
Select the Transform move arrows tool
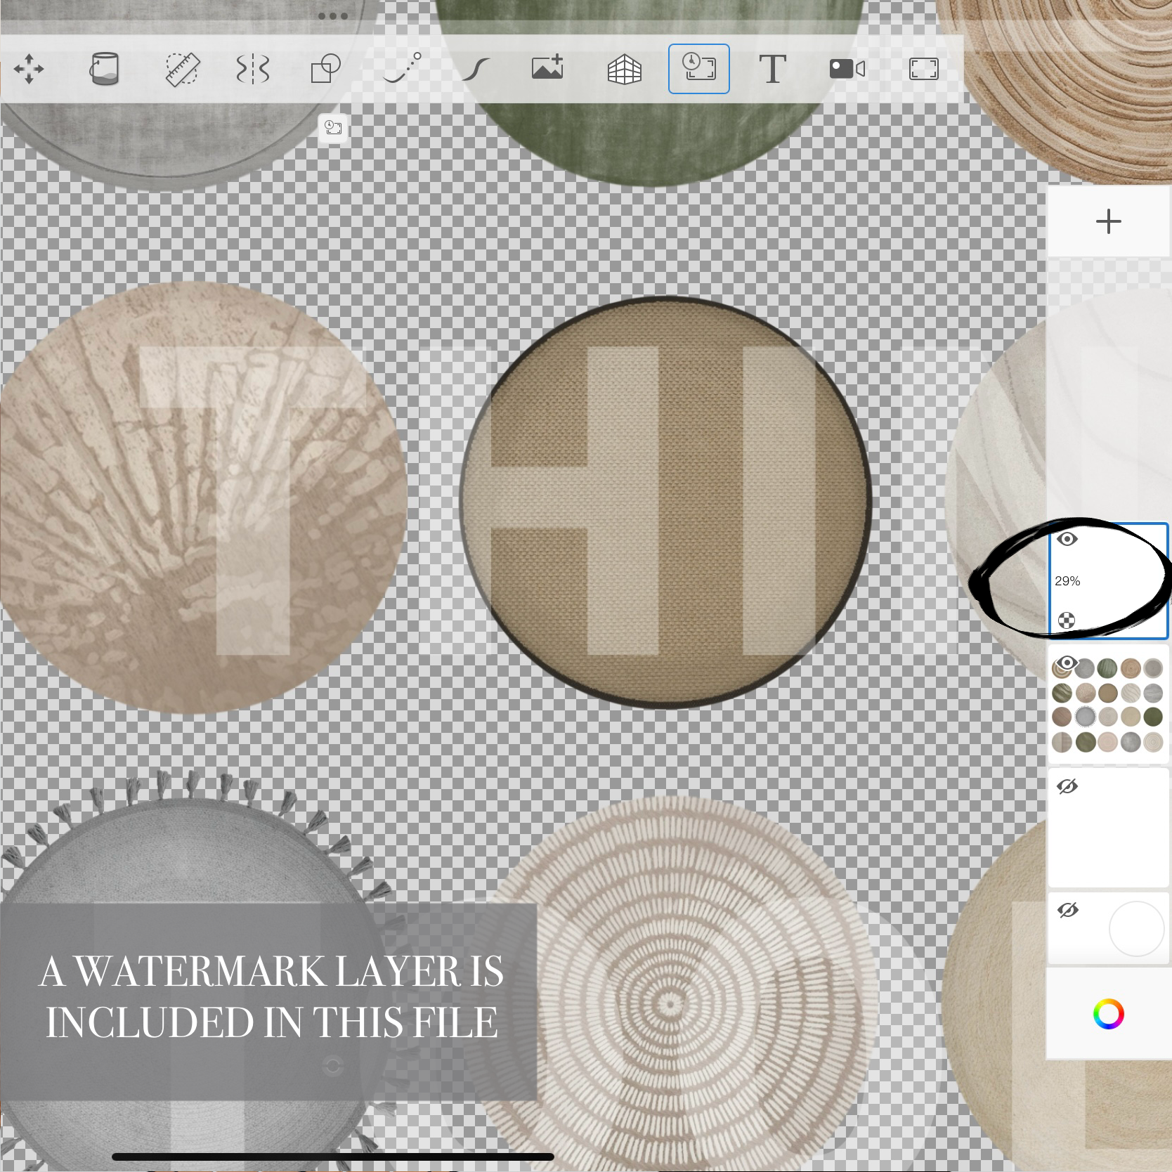(29, 69)
